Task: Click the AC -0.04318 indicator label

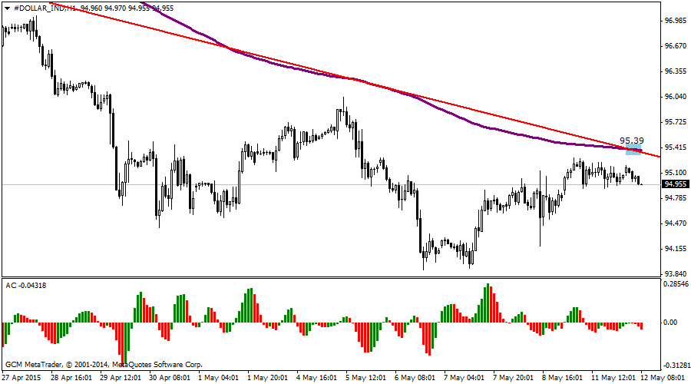Action: [x=26, y=286]
